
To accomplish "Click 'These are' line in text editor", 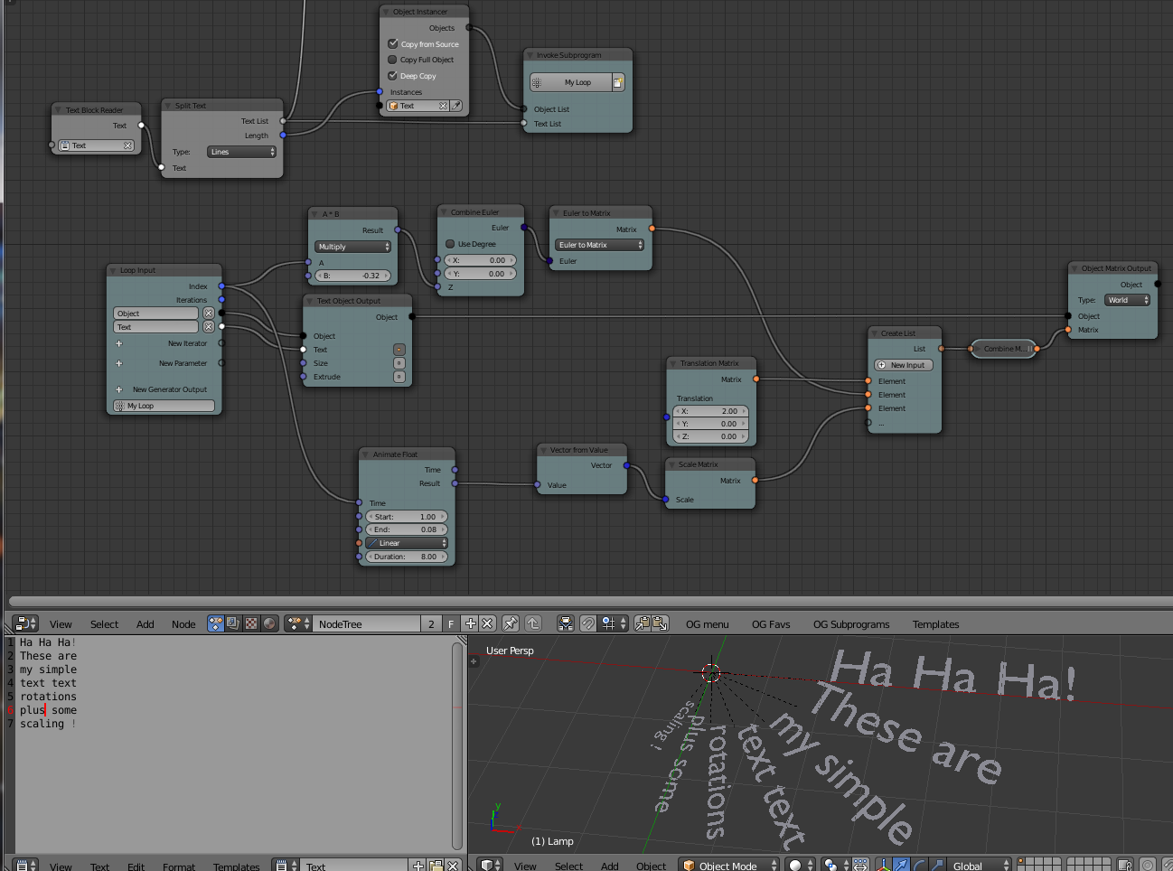I will coord(48,656).
